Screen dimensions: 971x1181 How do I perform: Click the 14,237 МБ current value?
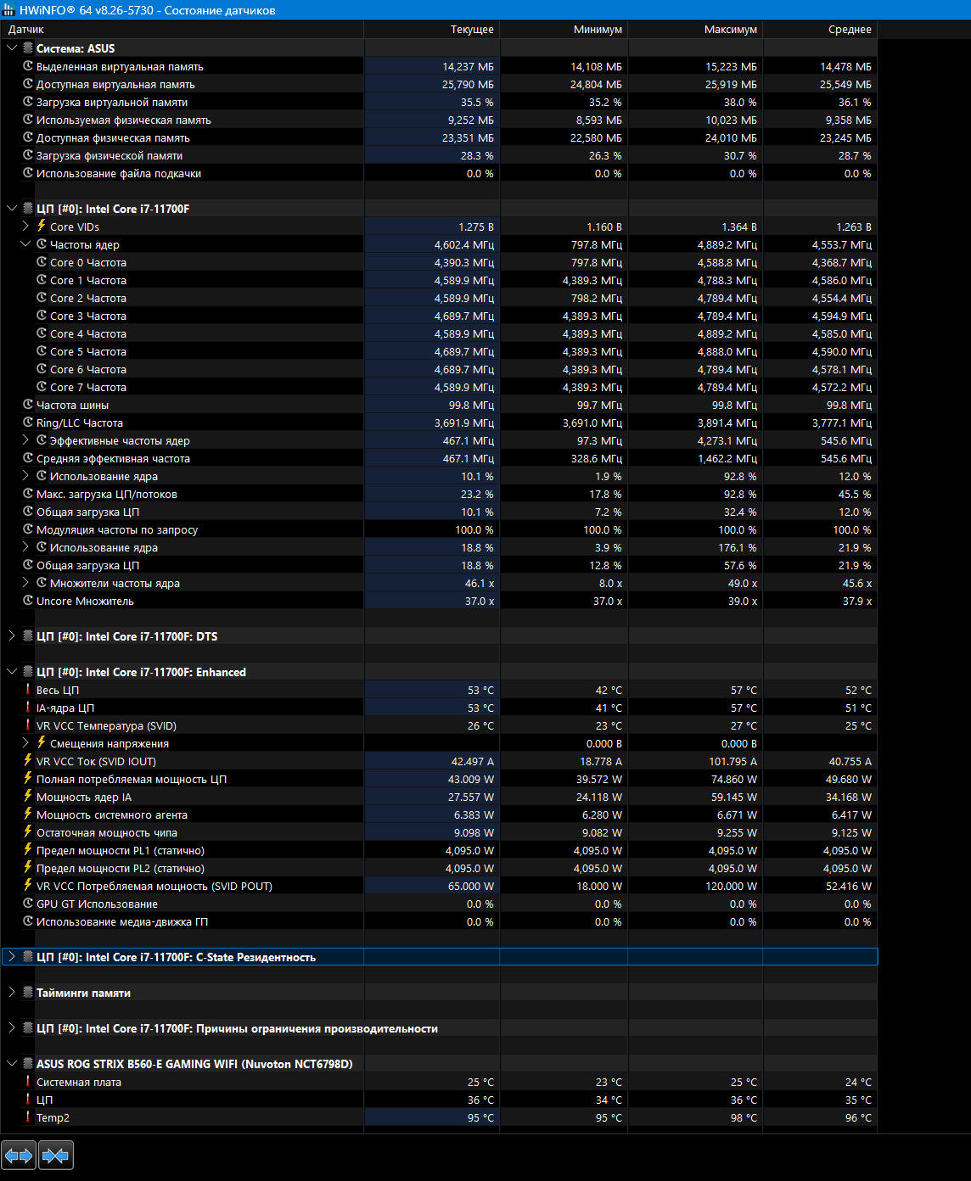[x=468, y=66]
